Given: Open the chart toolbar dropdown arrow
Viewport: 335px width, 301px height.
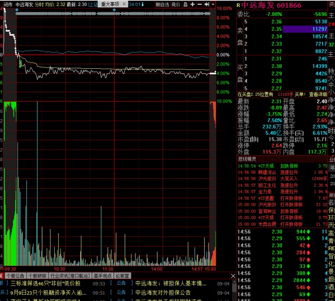Looking at the screenshot, I should [213, 4].
